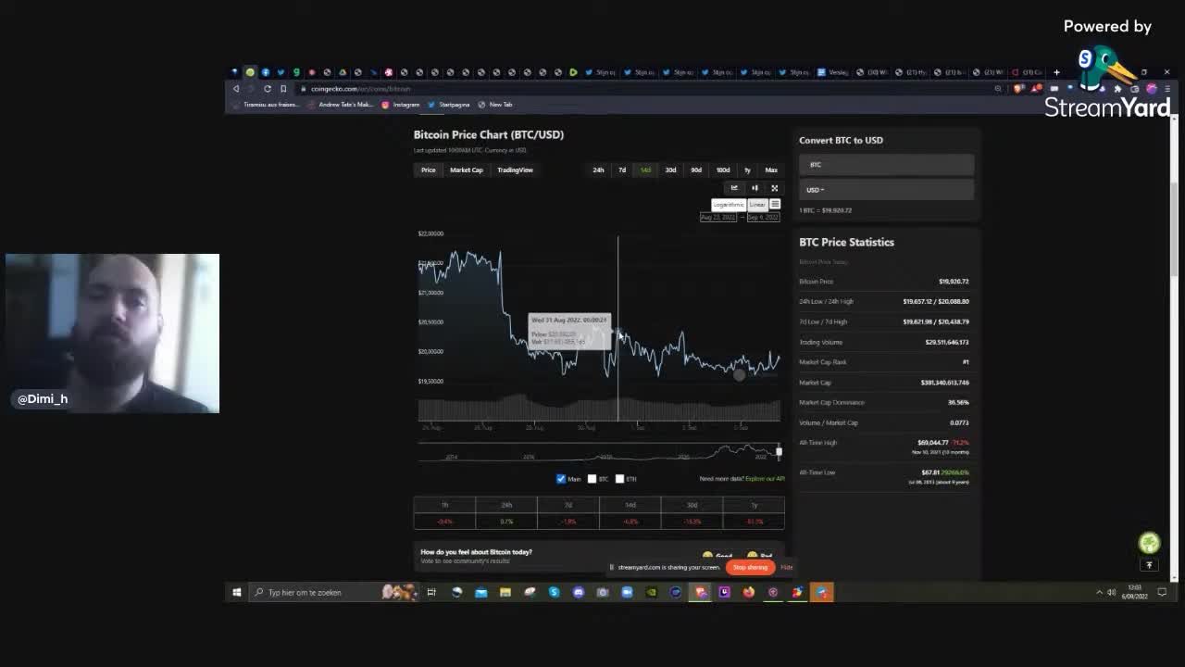This screenshot has height=667, width=1185.
Task: Click the taskbar clock and date
Action: (x=1136, y=593)
